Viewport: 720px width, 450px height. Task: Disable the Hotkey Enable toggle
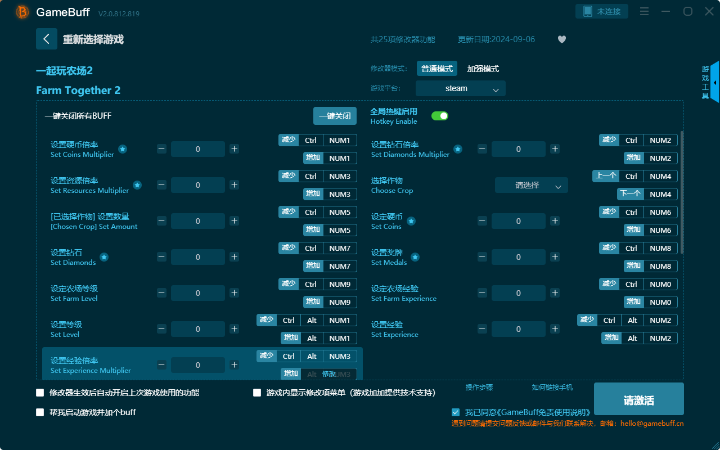click(x=439, y=115)
